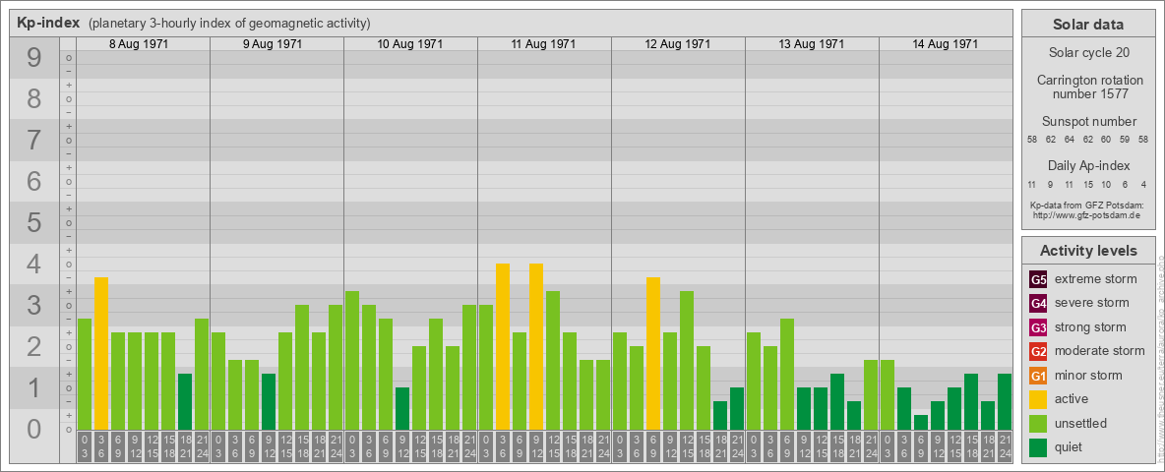Click the dark green 9-12h bar on 9 Aug
The width and height of the screenshot is (1165, 472).
(269, 401)
